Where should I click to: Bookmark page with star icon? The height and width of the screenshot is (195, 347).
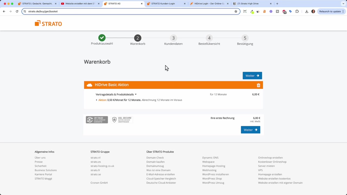pos(236,11)
